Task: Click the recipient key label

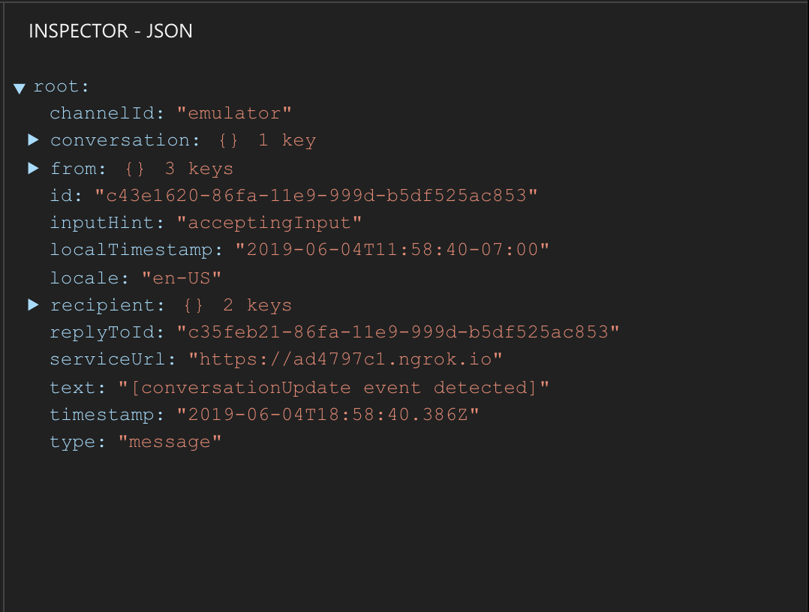Action: click(105, 304)
